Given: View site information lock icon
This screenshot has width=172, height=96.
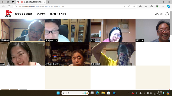Looking at the screenshot, I should [x=16, y=6].
